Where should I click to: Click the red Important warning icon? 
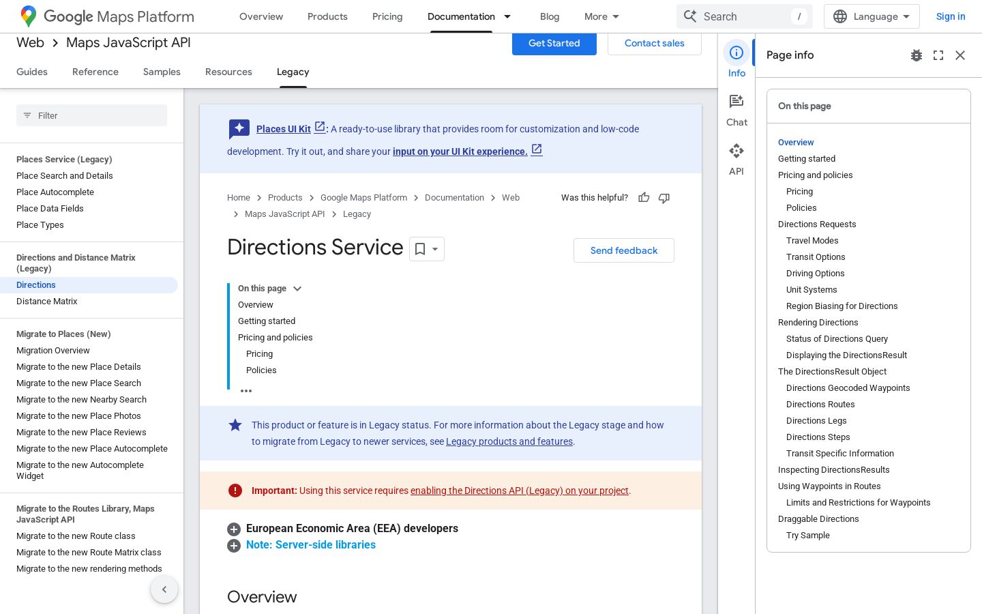click(235, 491)
